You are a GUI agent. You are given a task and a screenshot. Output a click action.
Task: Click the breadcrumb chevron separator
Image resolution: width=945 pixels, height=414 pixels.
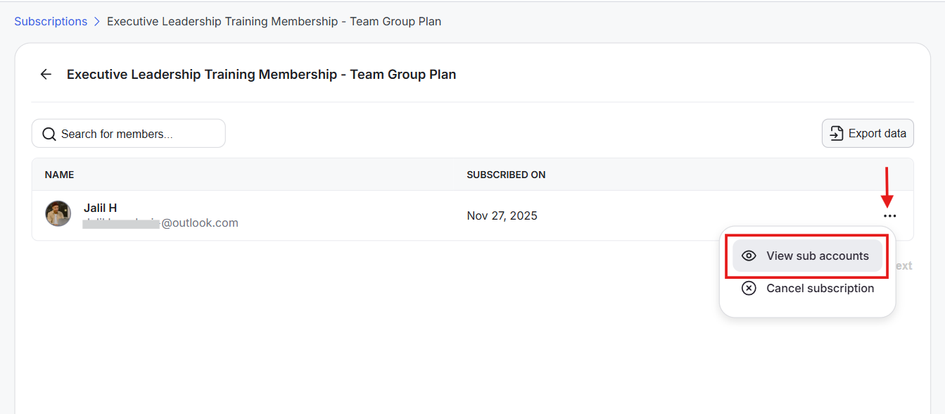(x=97, y=22)
